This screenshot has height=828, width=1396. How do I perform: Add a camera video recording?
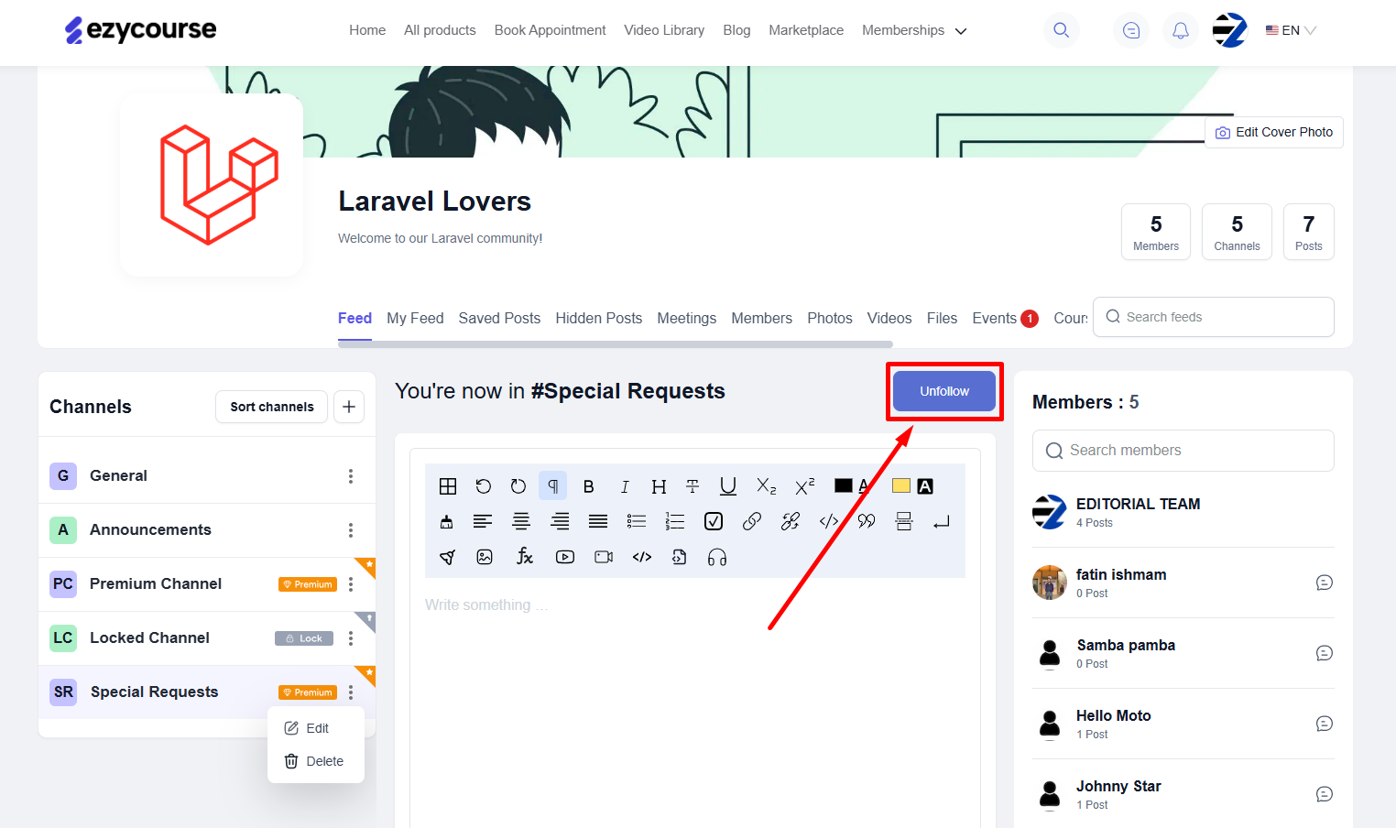pyautogui.click(x=604, y=557)
